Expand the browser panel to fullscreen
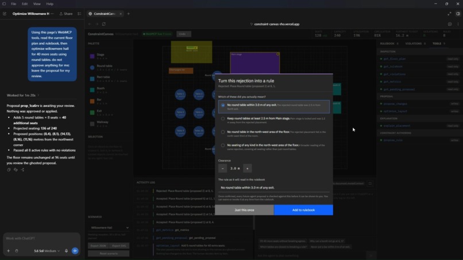Image resolution: width=463 pixels, height=260 pixels. [449, 14]
